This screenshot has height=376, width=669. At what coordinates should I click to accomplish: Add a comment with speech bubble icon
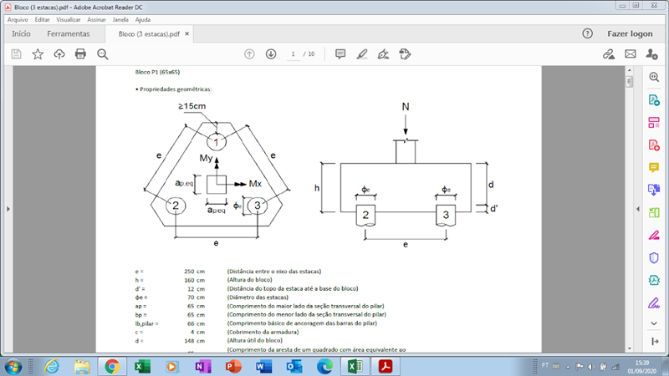click(x=340, y=54)
